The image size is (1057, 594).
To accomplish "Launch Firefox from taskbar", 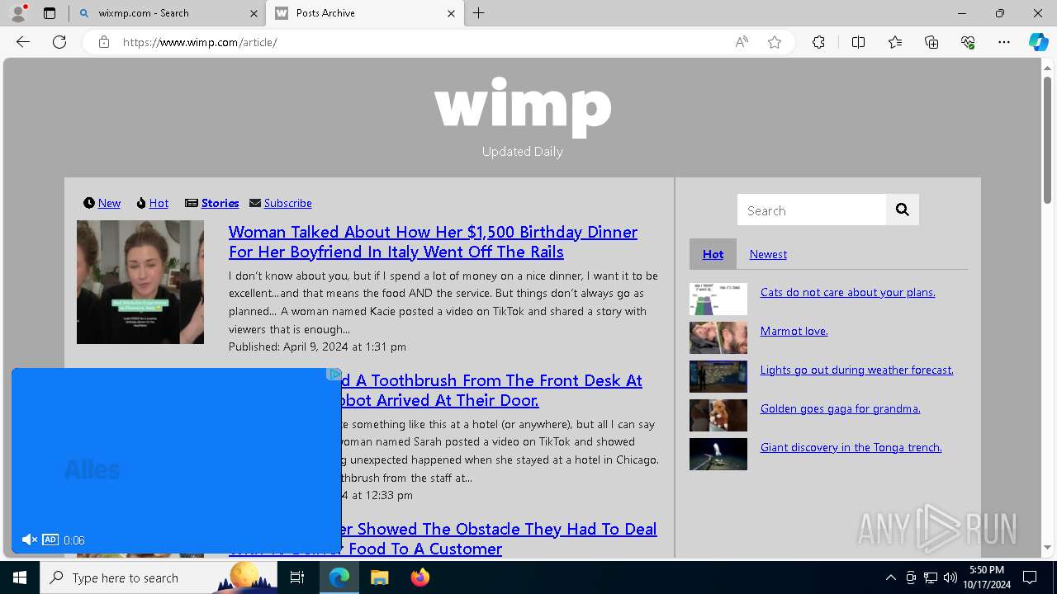I will (x=419, y=577).
